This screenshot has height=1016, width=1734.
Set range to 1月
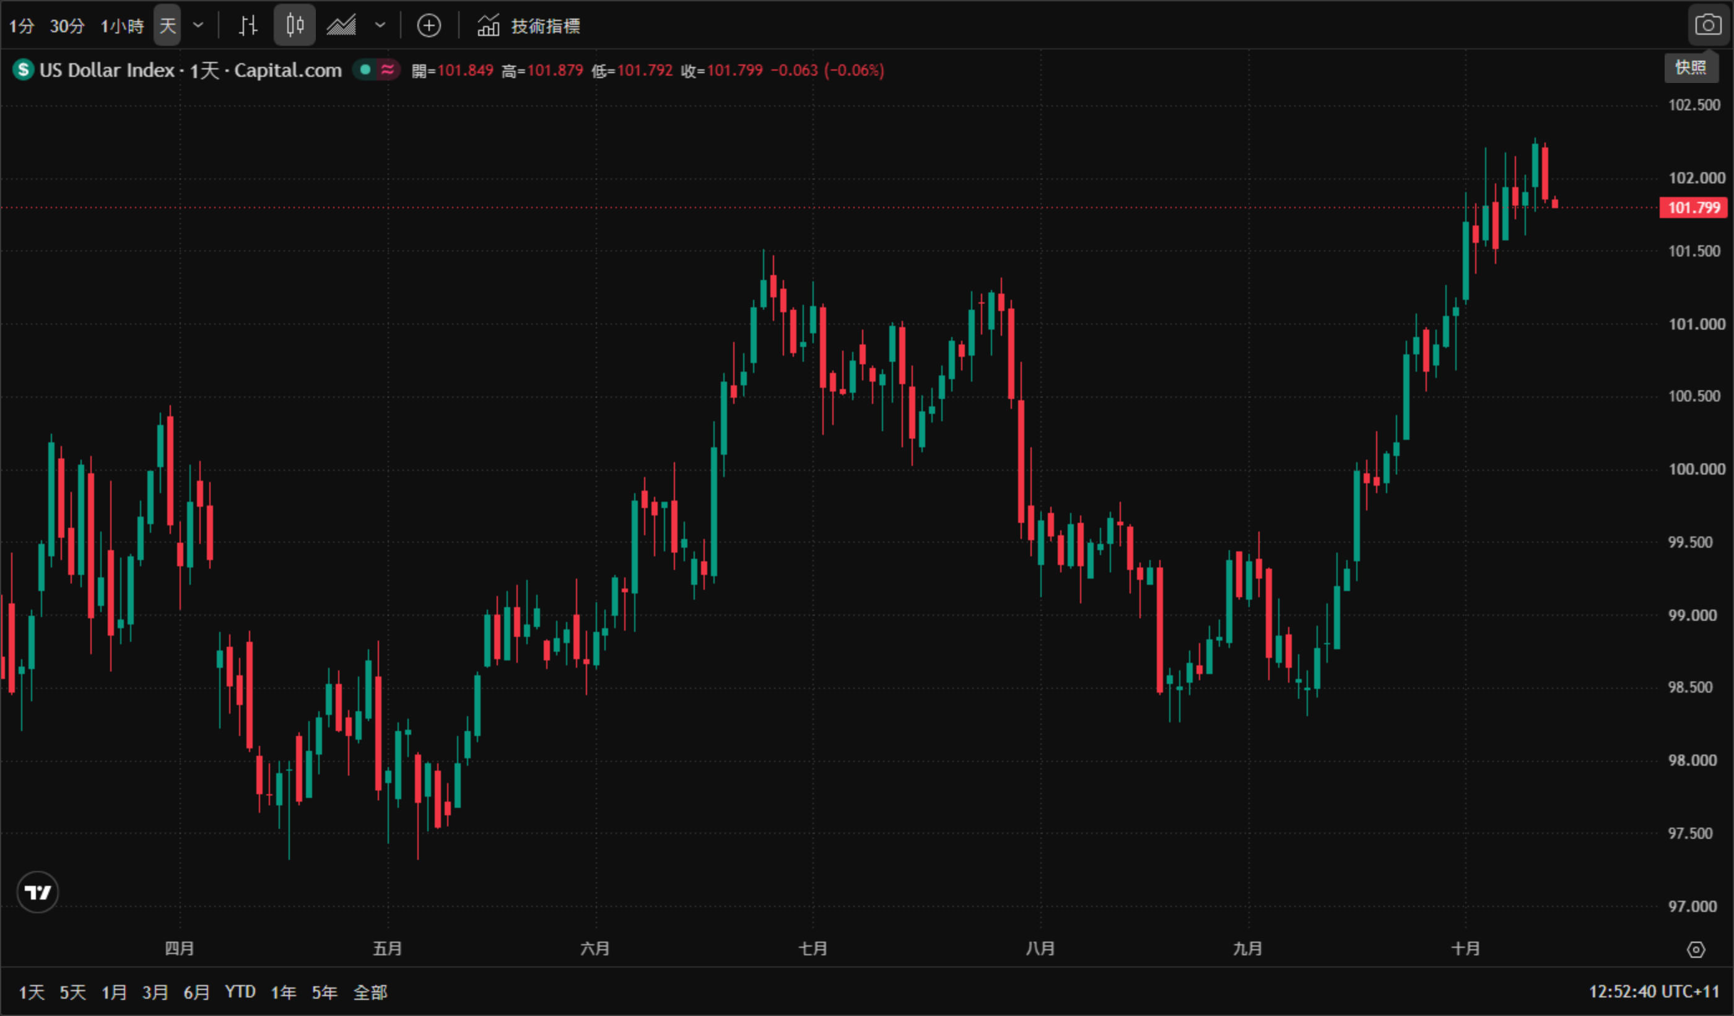point(114,992)
